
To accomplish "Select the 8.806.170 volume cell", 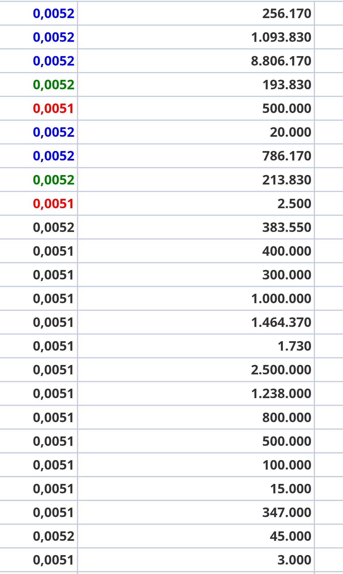I will [281, 61].
